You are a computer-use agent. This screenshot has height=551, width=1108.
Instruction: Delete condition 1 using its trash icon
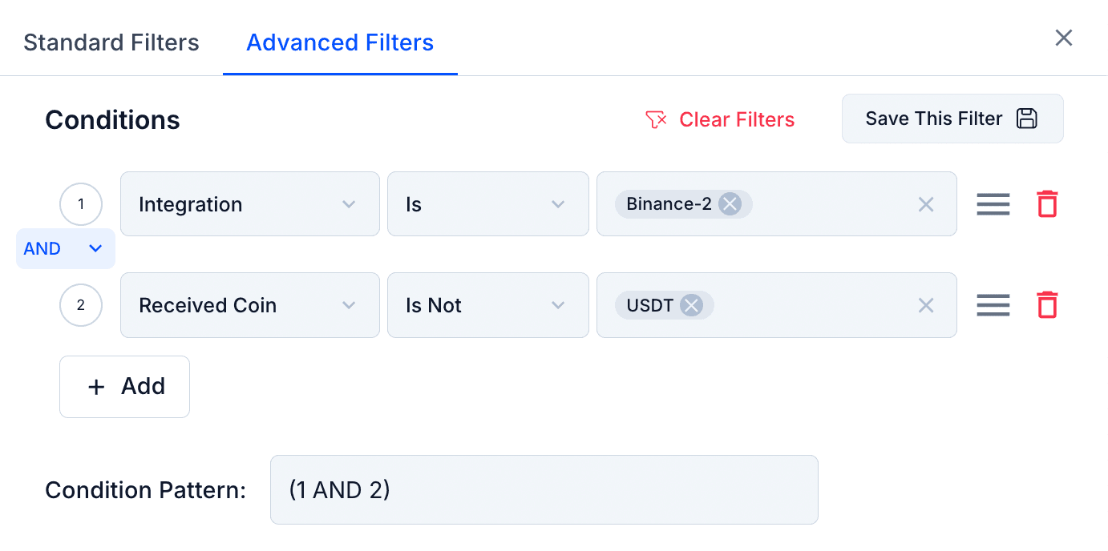point(1047,204)
